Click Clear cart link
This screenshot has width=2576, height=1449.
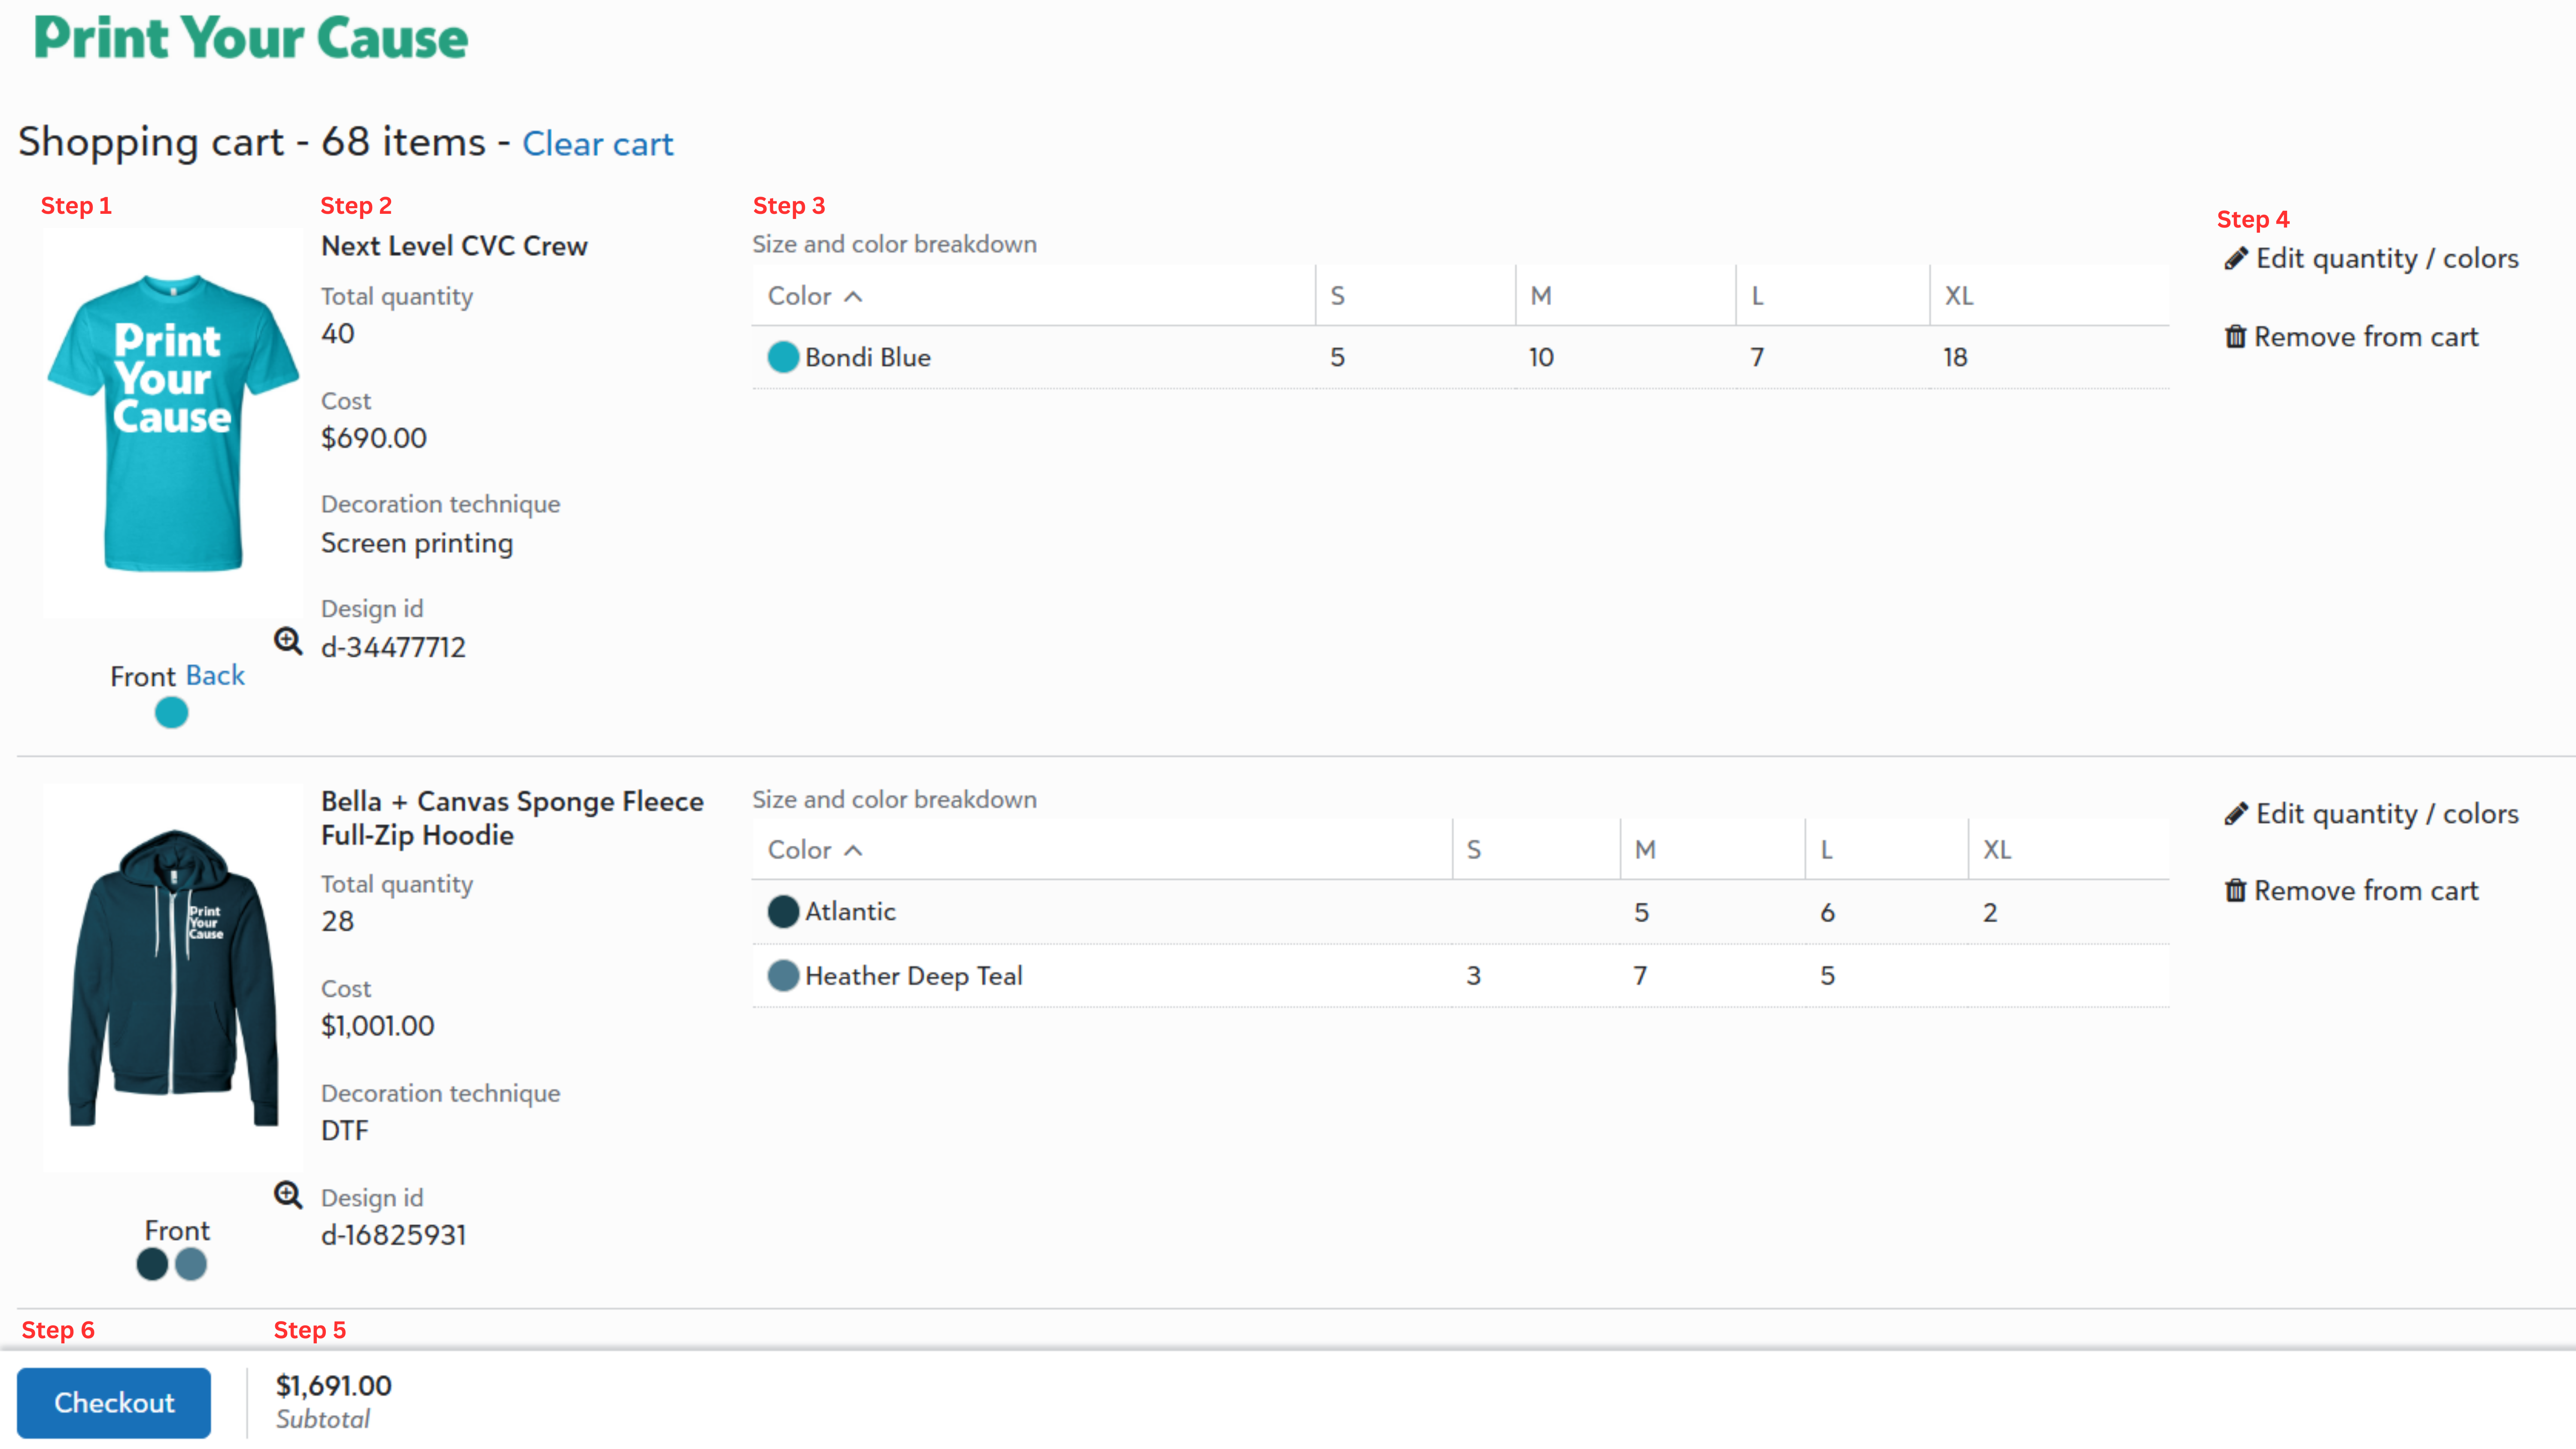pos(597,144)
